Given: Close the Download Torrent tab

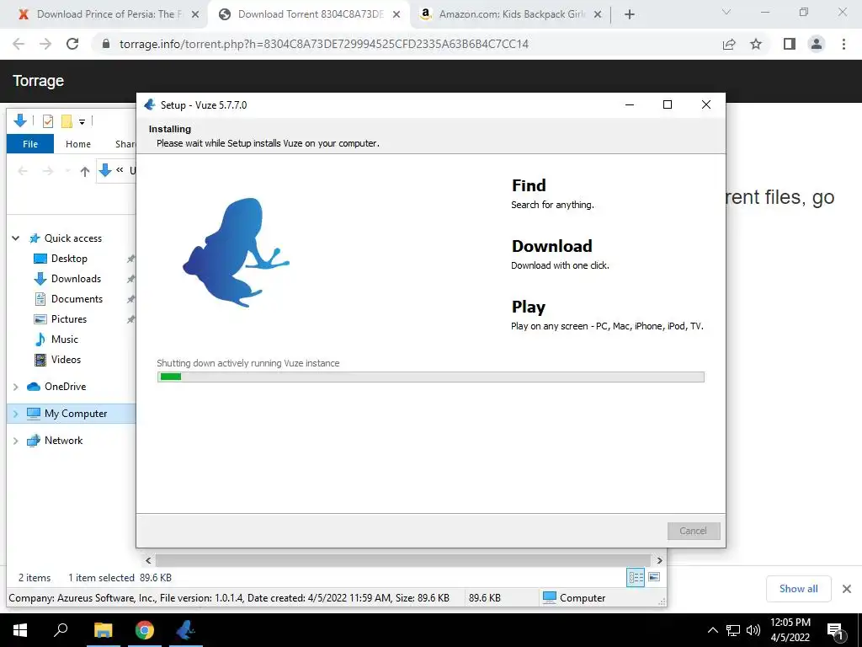Looking at the screenshot, I should 396,14.
